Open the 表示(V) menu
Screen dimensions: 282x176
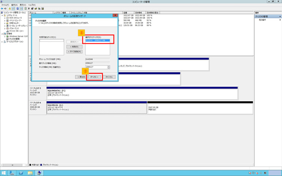23,5
